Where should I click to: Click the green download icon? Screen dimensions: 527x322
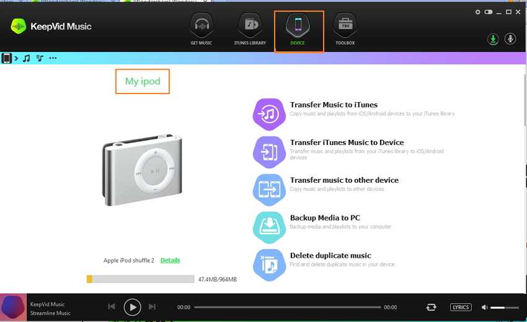coord(493,39)
